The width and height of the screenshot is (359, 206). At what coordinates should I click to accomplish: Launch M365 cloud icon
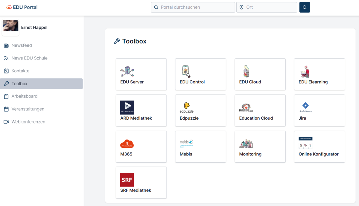(x=127, y=144)
